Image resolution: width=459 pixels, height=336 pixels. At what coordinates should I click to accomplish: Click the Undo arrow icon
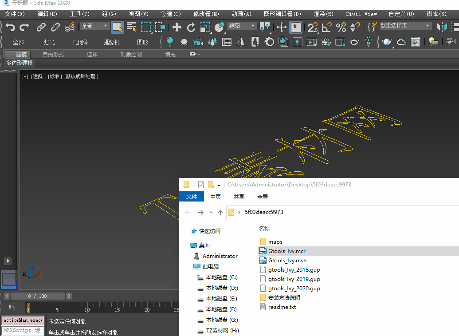[10, 28]
